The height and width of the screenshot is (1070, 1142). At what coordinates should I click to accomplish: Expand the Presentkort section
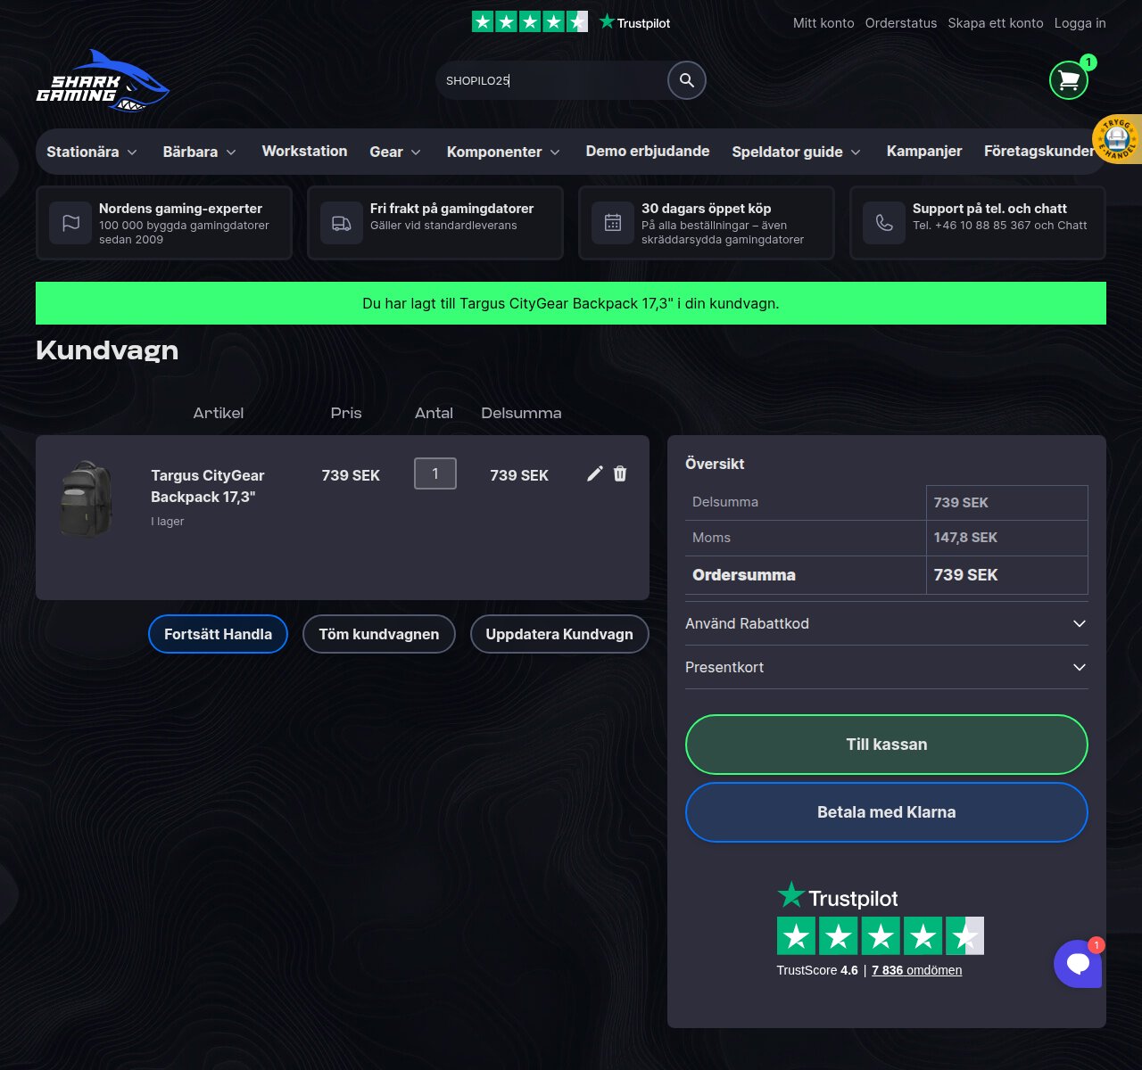887,667
